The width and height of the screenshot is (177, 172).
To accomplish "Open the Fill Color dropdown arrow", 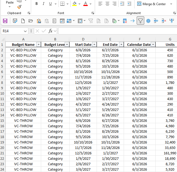I will (x=79, y=4).
